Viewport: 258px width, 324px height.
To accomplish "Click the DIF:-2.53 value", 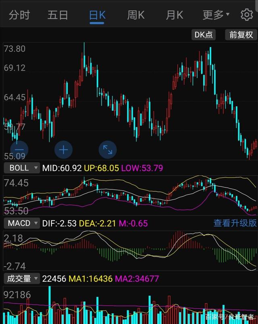I will pyautogui.click(x=59, y=223).
